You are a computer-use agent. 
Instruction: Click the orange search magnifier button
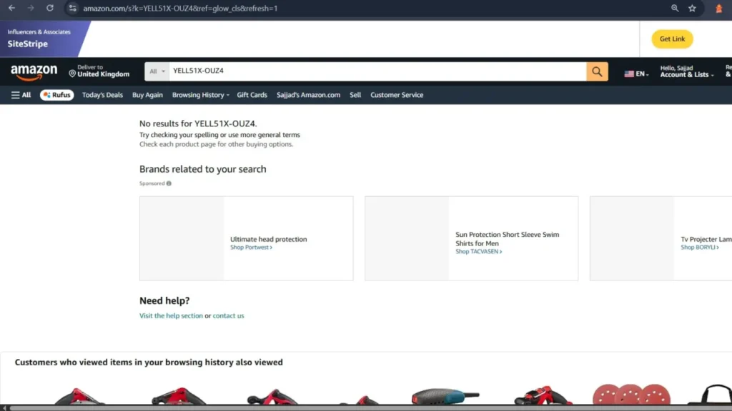tap(597, 72)
